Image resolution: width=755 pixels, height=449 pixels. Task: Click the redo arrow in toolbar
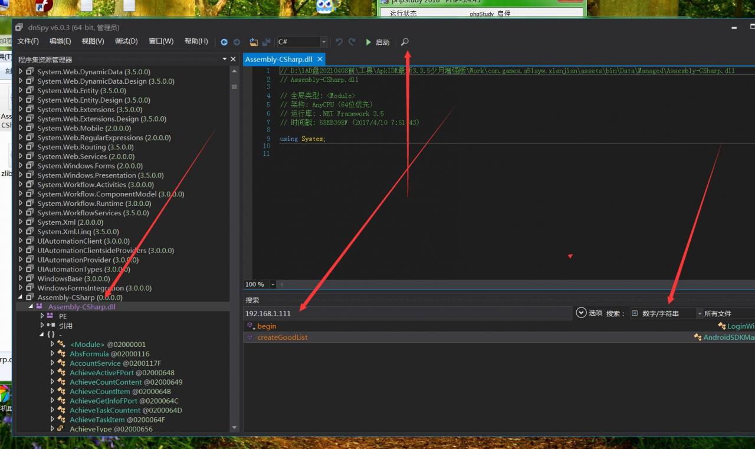tap(352, 42)
